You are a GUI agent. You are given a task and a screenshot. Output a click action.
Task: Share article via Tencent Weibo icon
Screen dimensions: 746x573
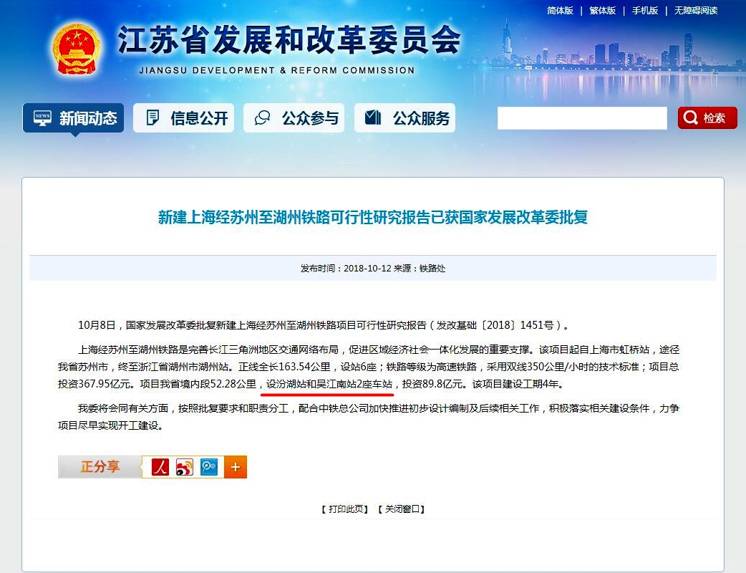click(210, 467)
